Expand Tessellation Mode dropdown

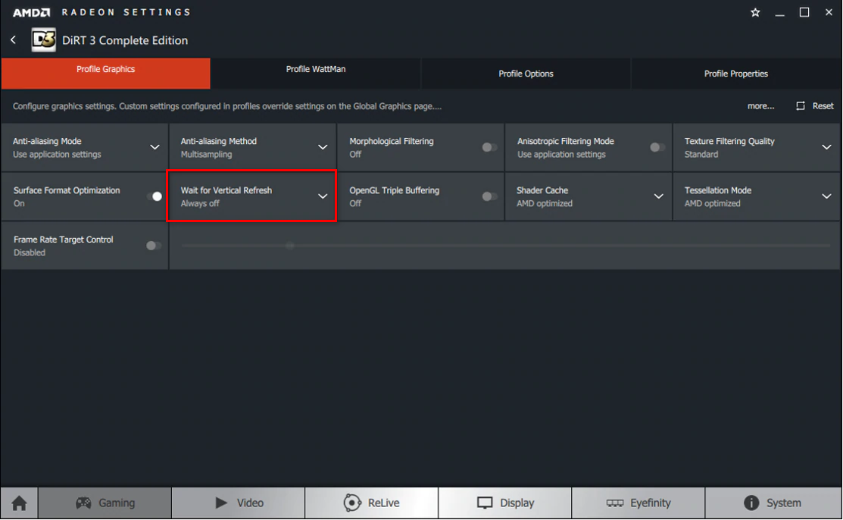pyautogui.click(x=826, y=196)
